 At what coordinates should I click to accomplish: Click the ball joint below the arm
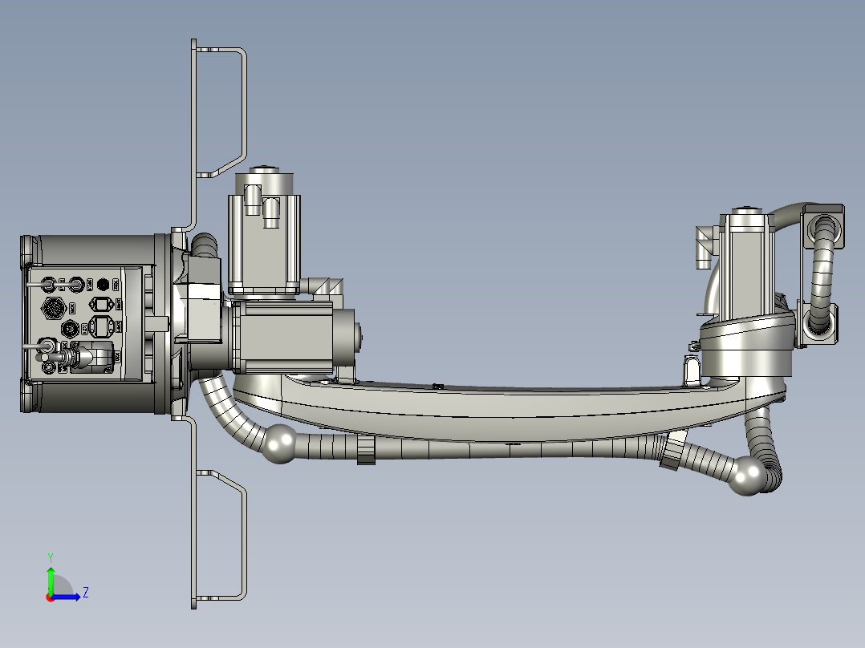click(279, 443)
